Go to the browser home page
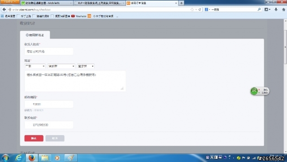 [x=283, y=9]
